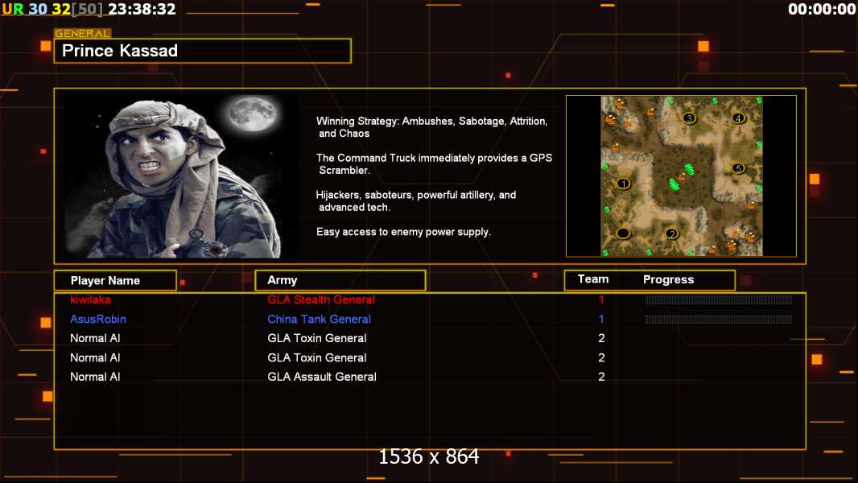Click the desert minimap preview
This screenshot has height=483, width=858.
pos(681,176)
